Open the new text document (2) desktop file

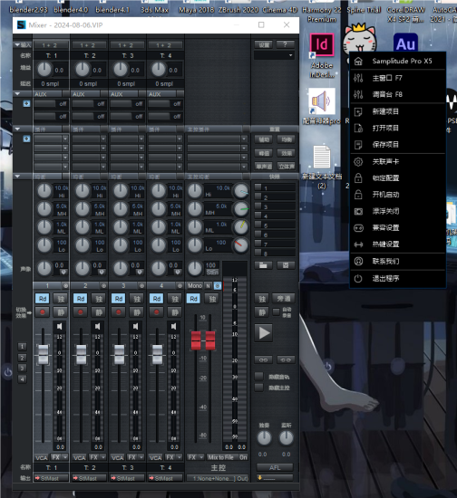click(x=322, y=167)
